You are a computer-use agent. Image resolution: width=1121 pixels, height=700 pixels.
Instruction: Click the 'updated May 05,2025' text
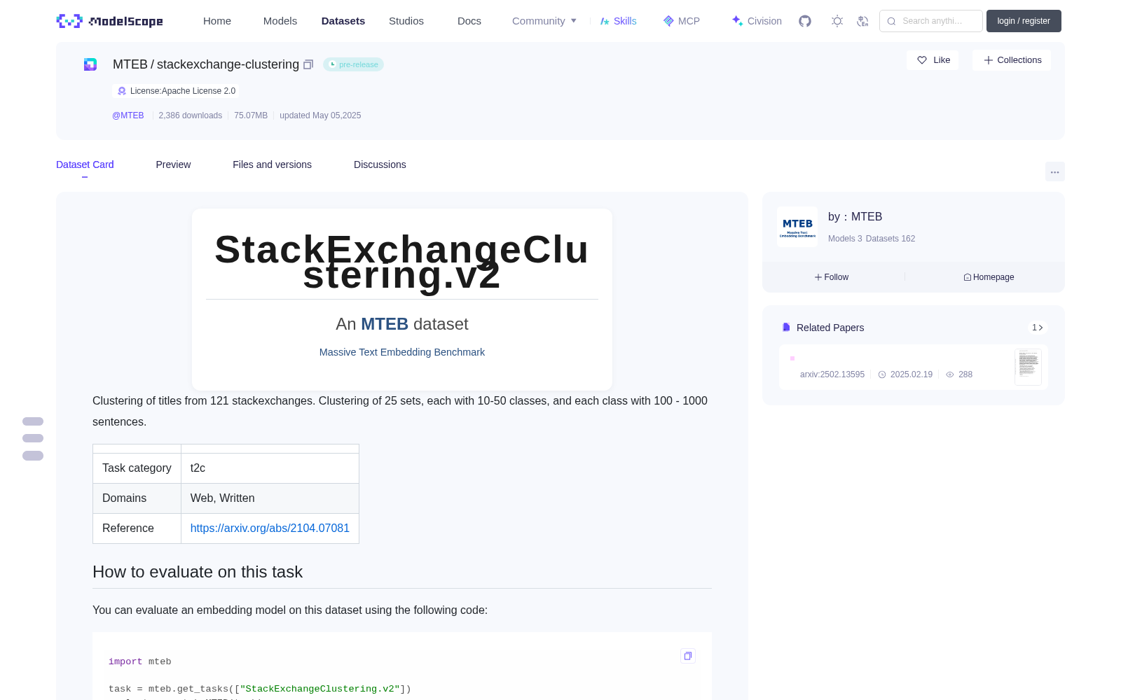320,115
